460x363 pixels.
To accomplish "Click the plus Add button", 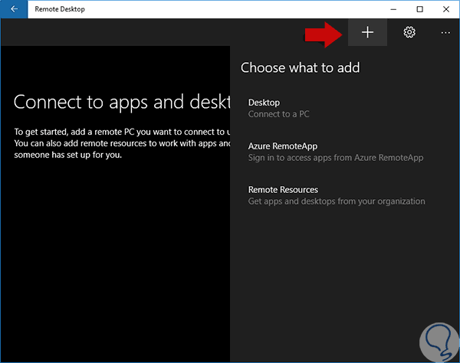I will click(x=367, y=32).
